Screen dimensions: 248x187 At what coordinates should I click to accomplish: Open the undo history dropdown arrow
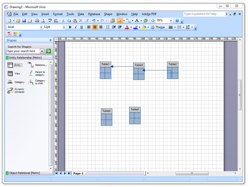coord(98,21)
